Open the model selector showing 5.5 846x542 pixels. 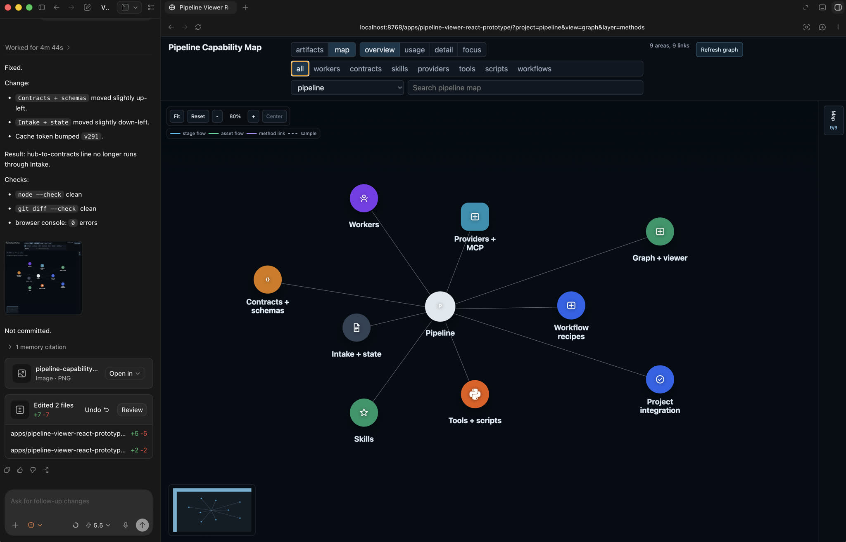point(98,525)
